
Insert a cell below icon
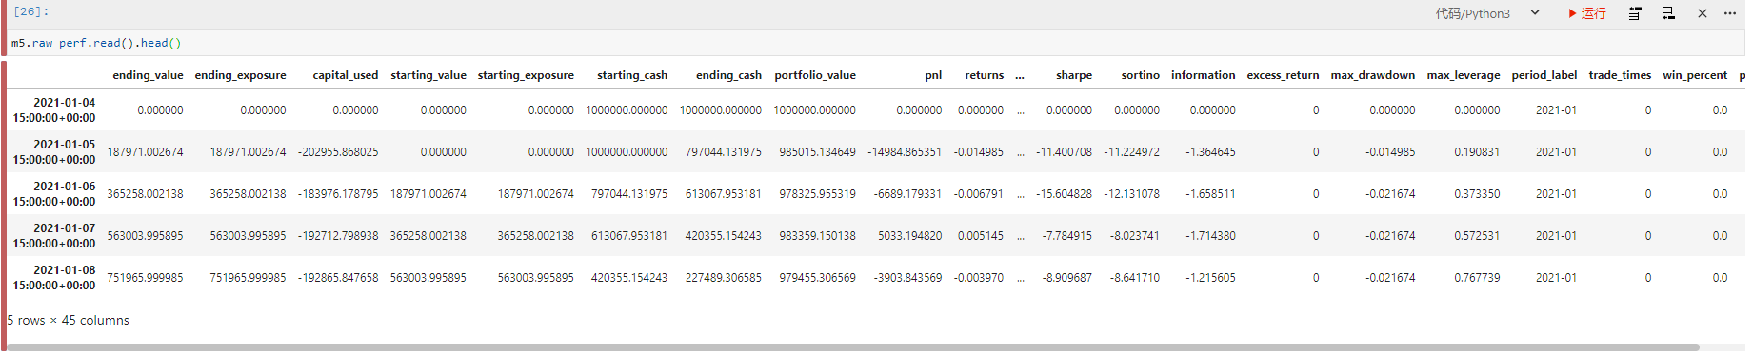pyautogui.click(x=1668, y=13)
